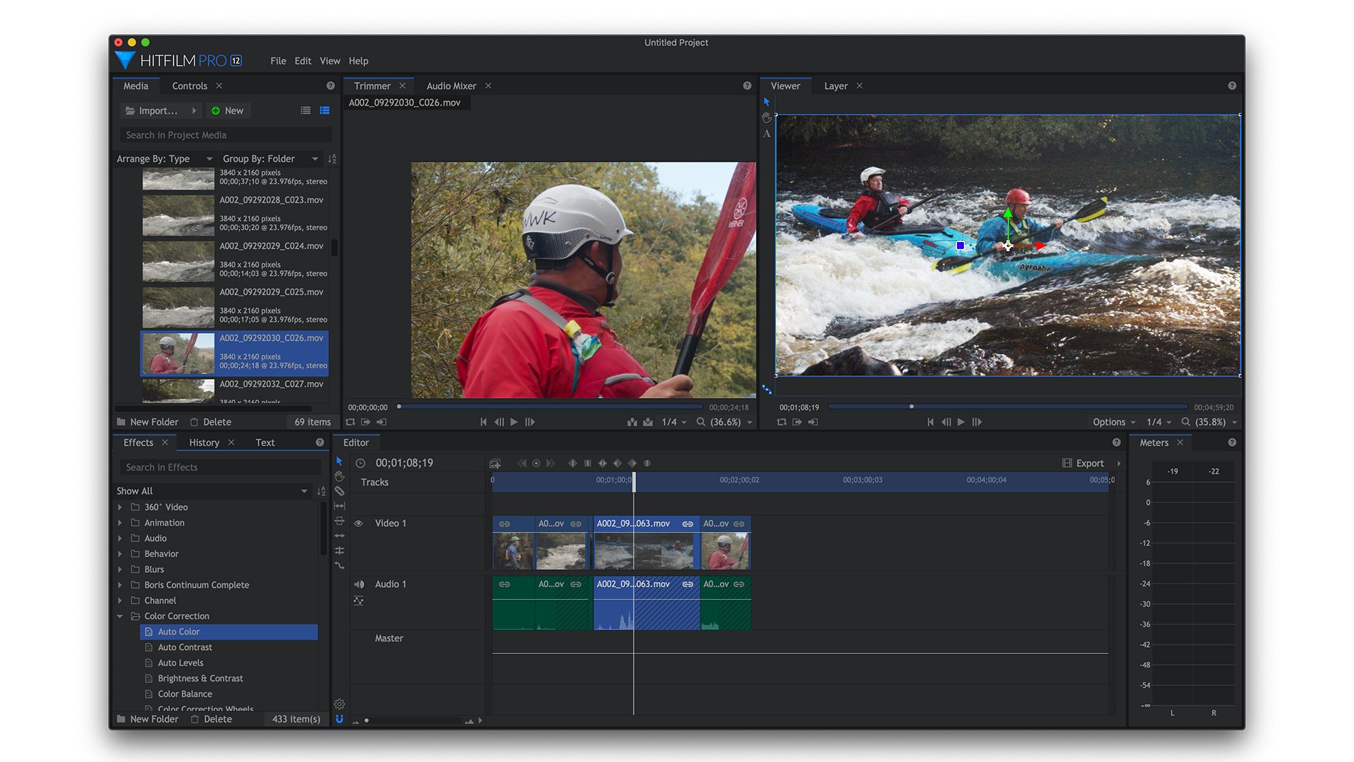The height and width of the screenshot is (762, 1354).
Task: Select the Viewer hand tool icon
Action: (x=767, y=118)
